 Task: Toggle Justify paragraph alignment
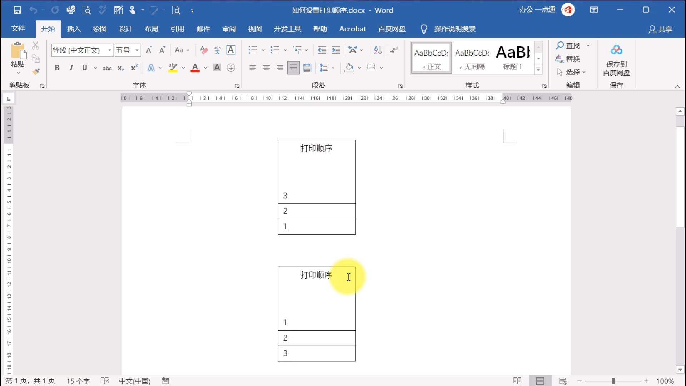(x=293, y=68)
